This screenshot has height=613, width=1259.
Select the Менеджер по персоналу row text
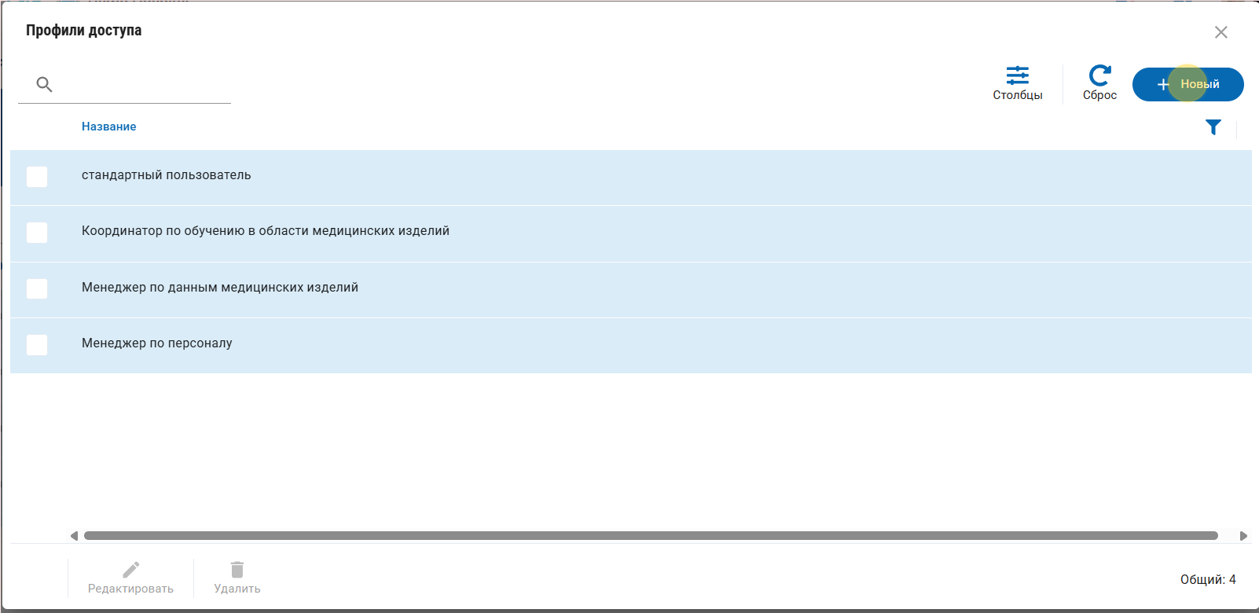156,343
